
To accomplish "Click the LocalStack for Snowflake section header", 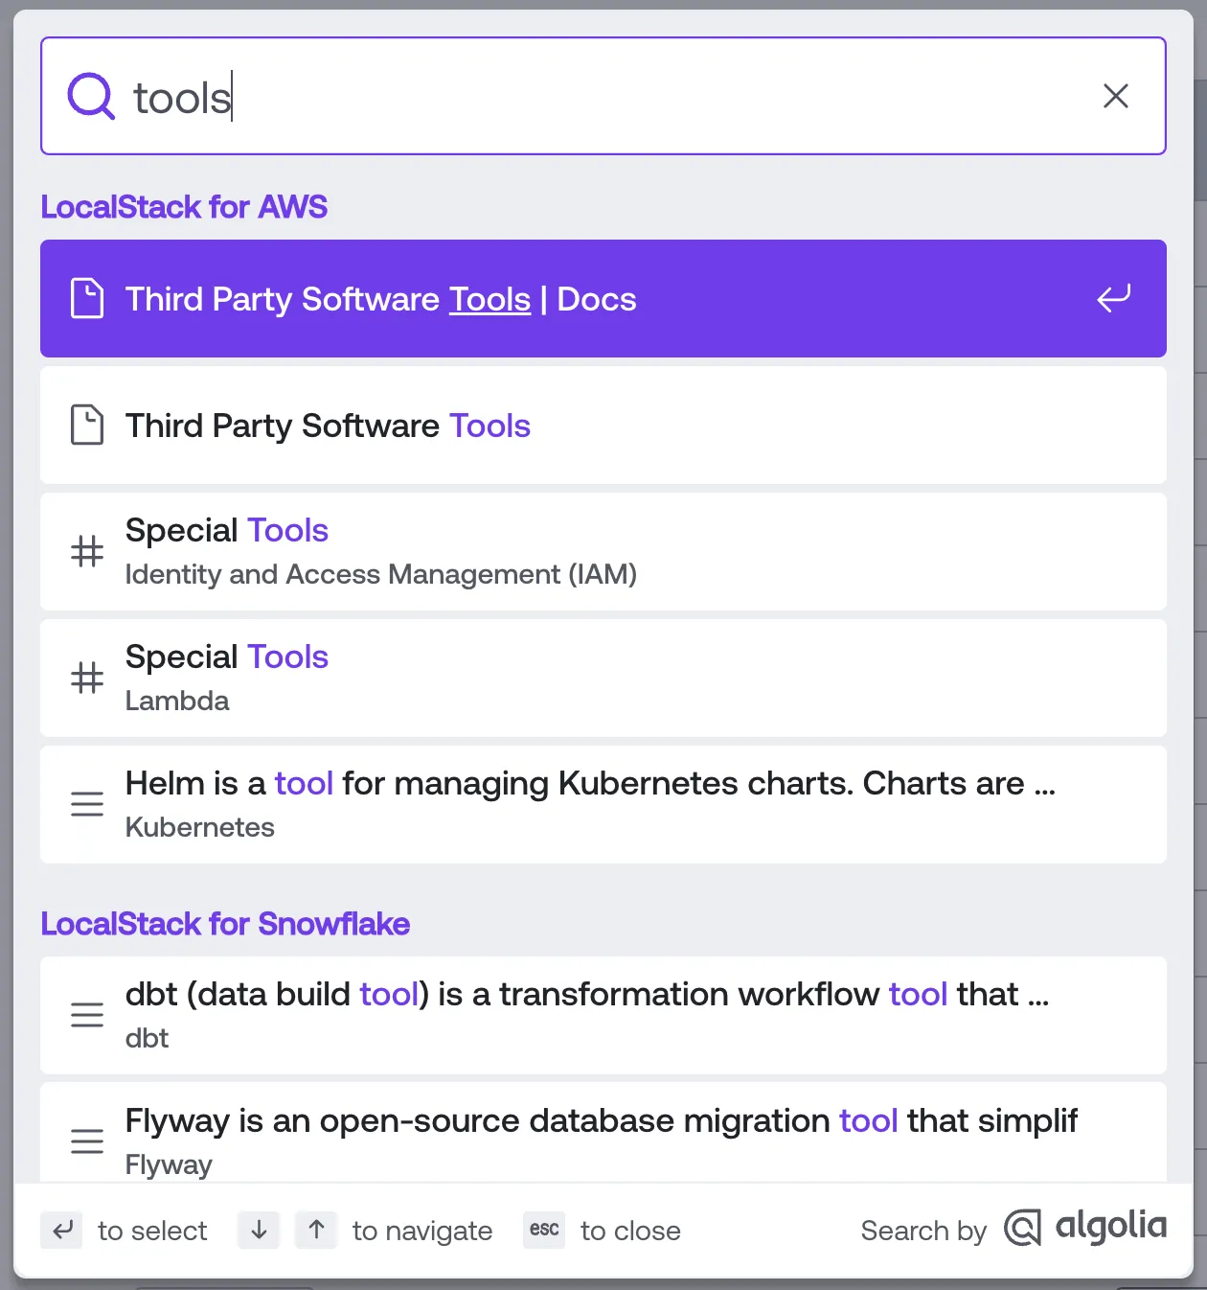I will [x=225, y=924].
